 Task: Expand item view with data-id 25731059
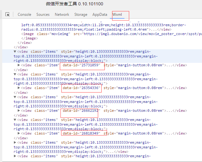click(x=19, y=65)
